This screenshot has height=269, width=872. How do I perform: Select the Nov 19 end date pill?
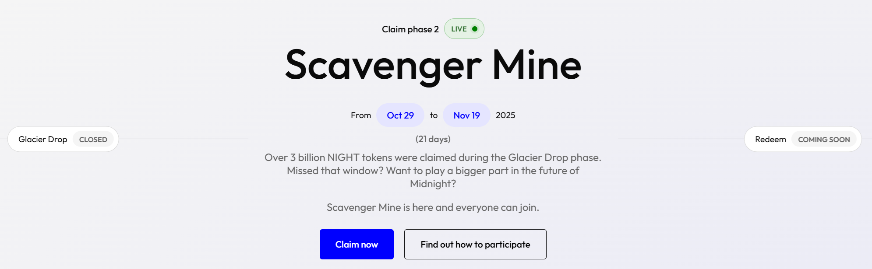[x=466, y=115]
